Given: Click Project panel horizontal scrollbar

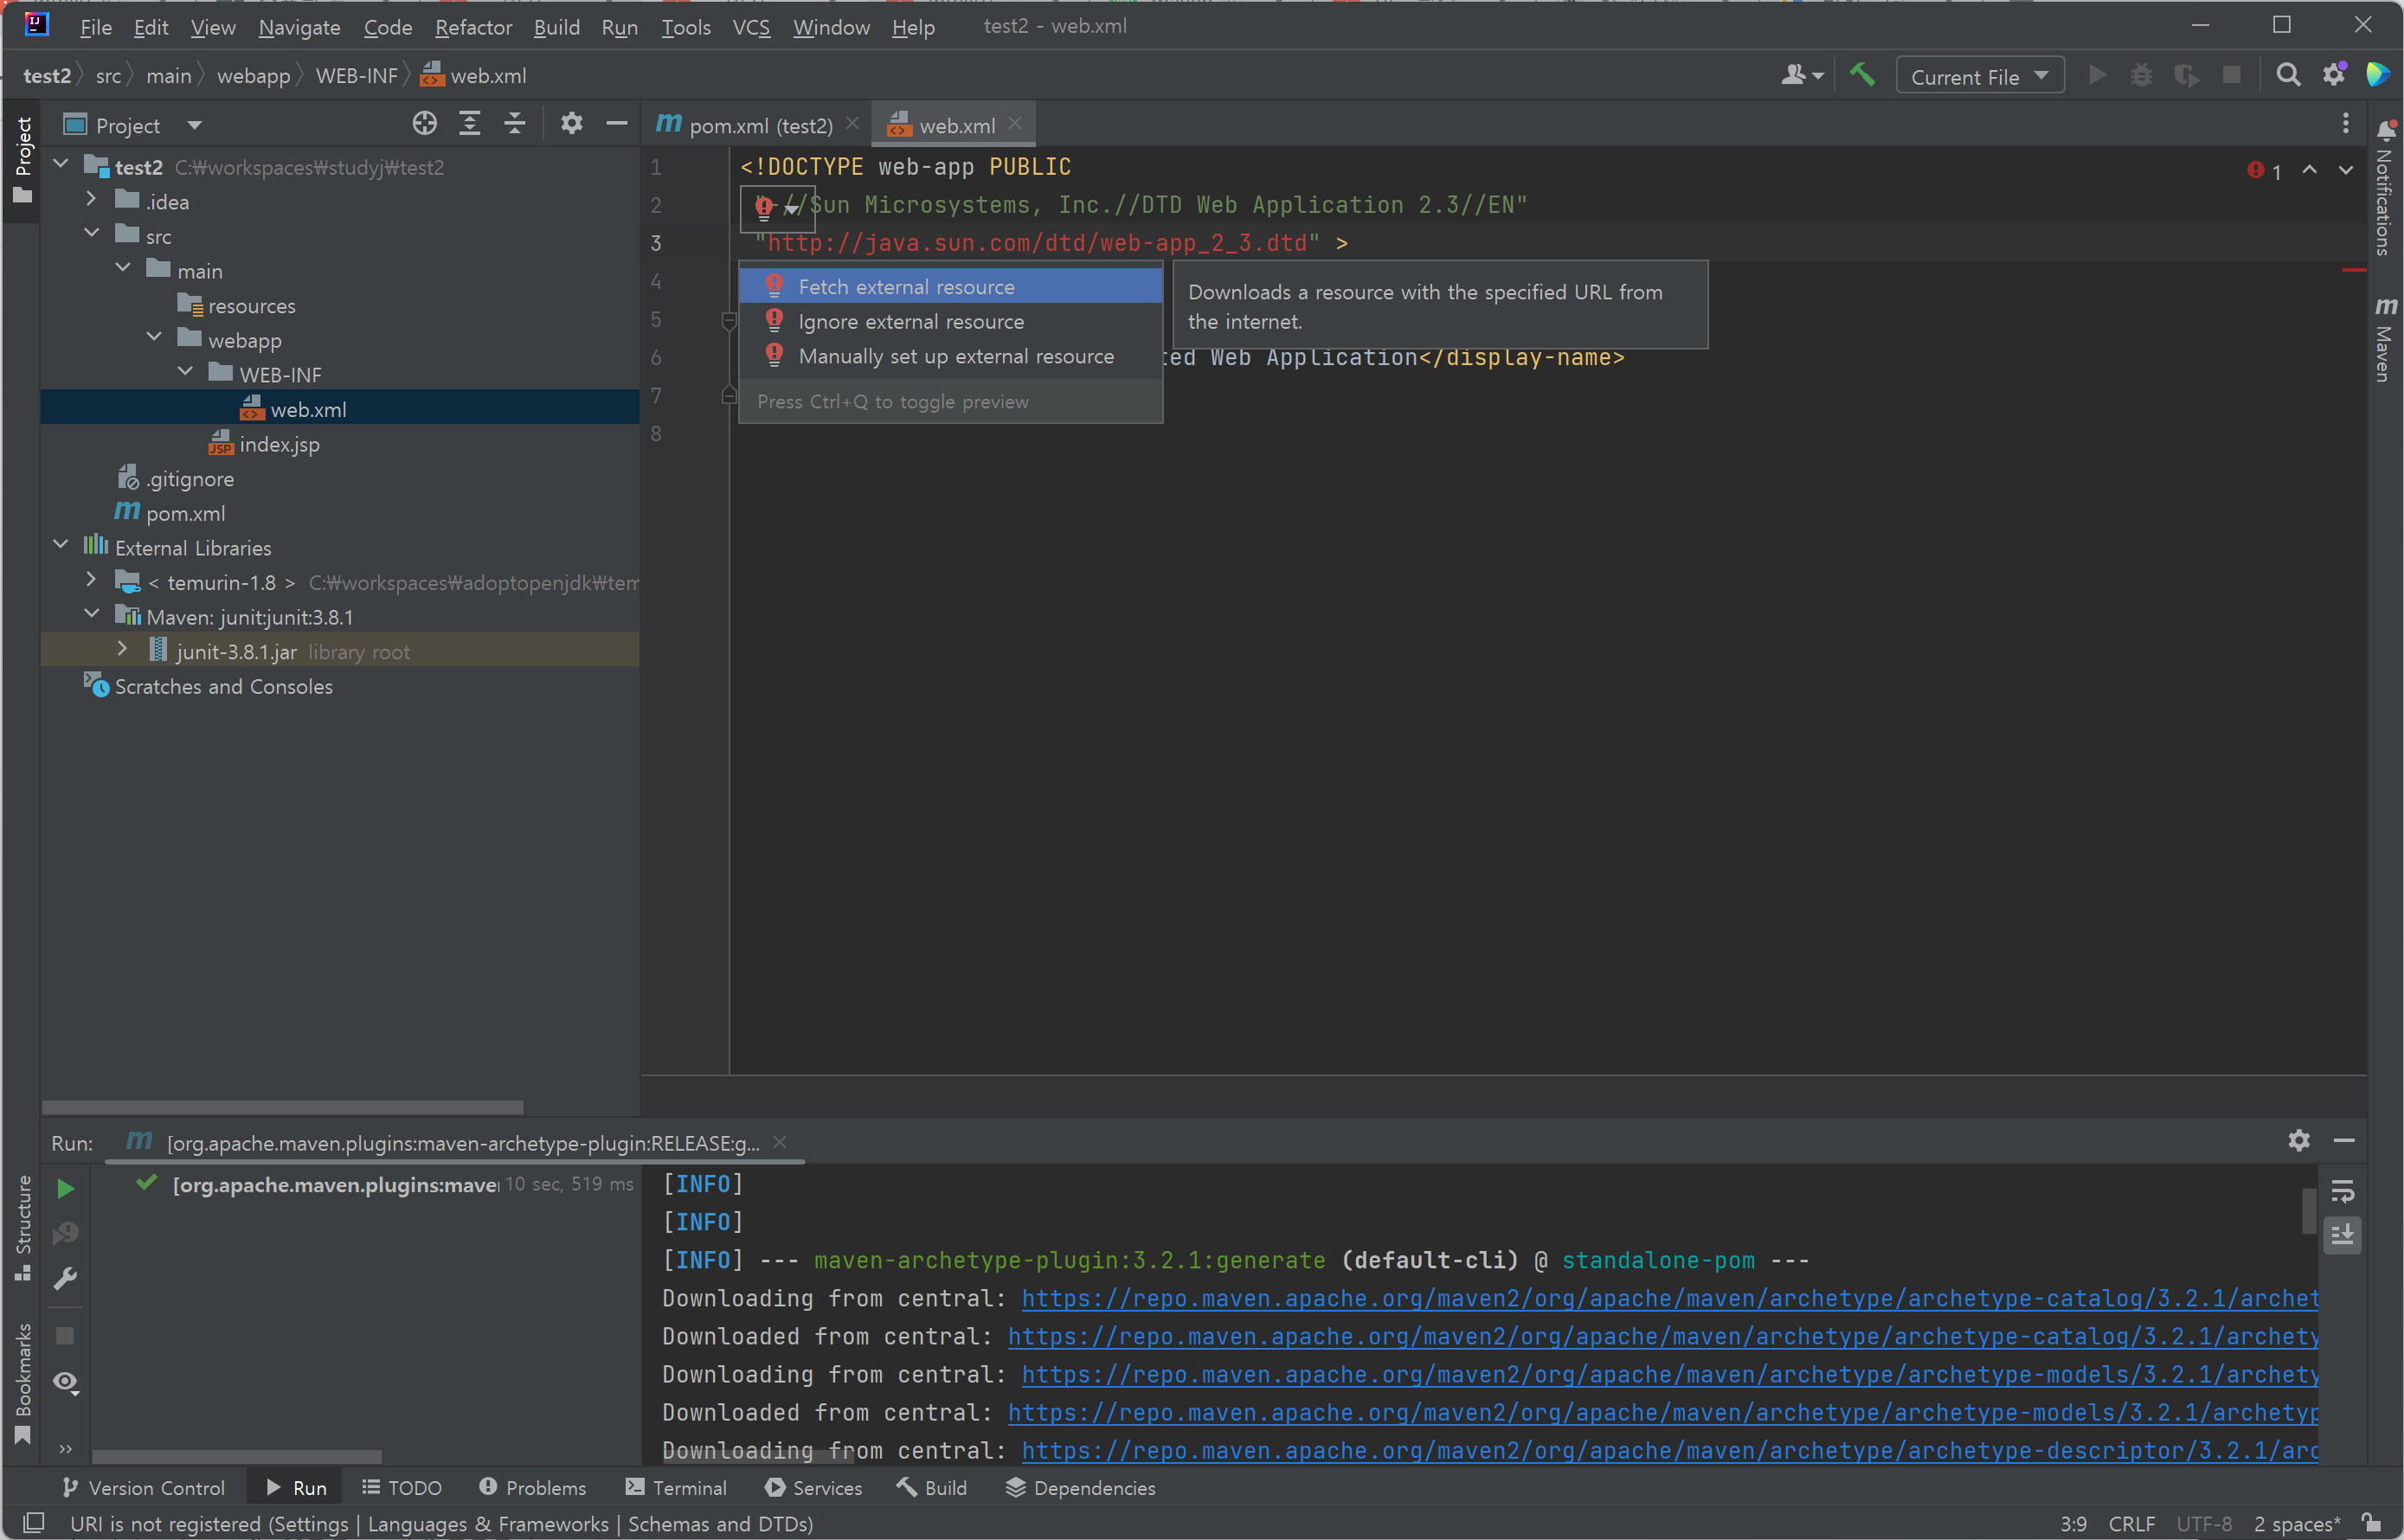Looking at the screenshot, I should tap(282, 1107).
